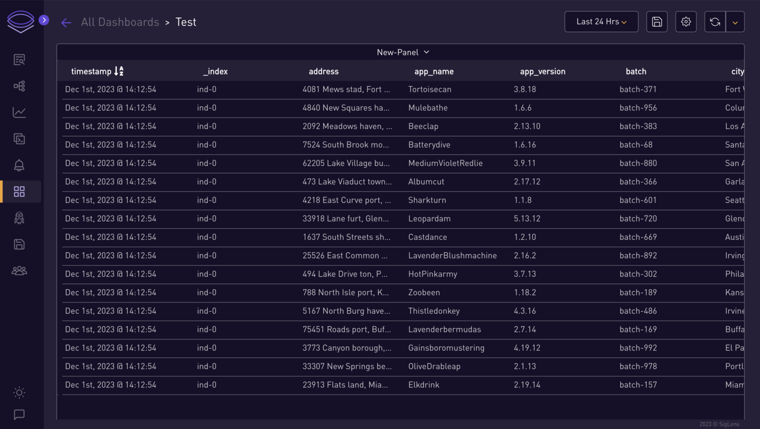The height and width of the screenshot is (429, 760).
Task: Open the metrics chart icon
Action: pos(20,112)
